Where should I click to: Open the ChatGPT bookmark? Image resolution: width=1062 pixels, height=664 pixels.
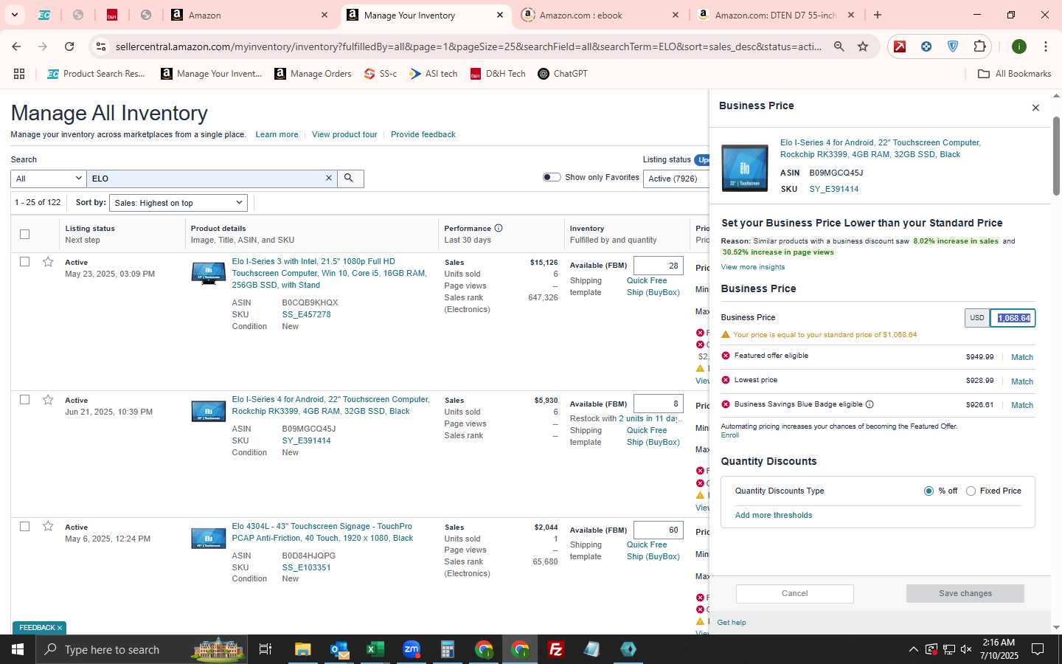coord(563,74)
